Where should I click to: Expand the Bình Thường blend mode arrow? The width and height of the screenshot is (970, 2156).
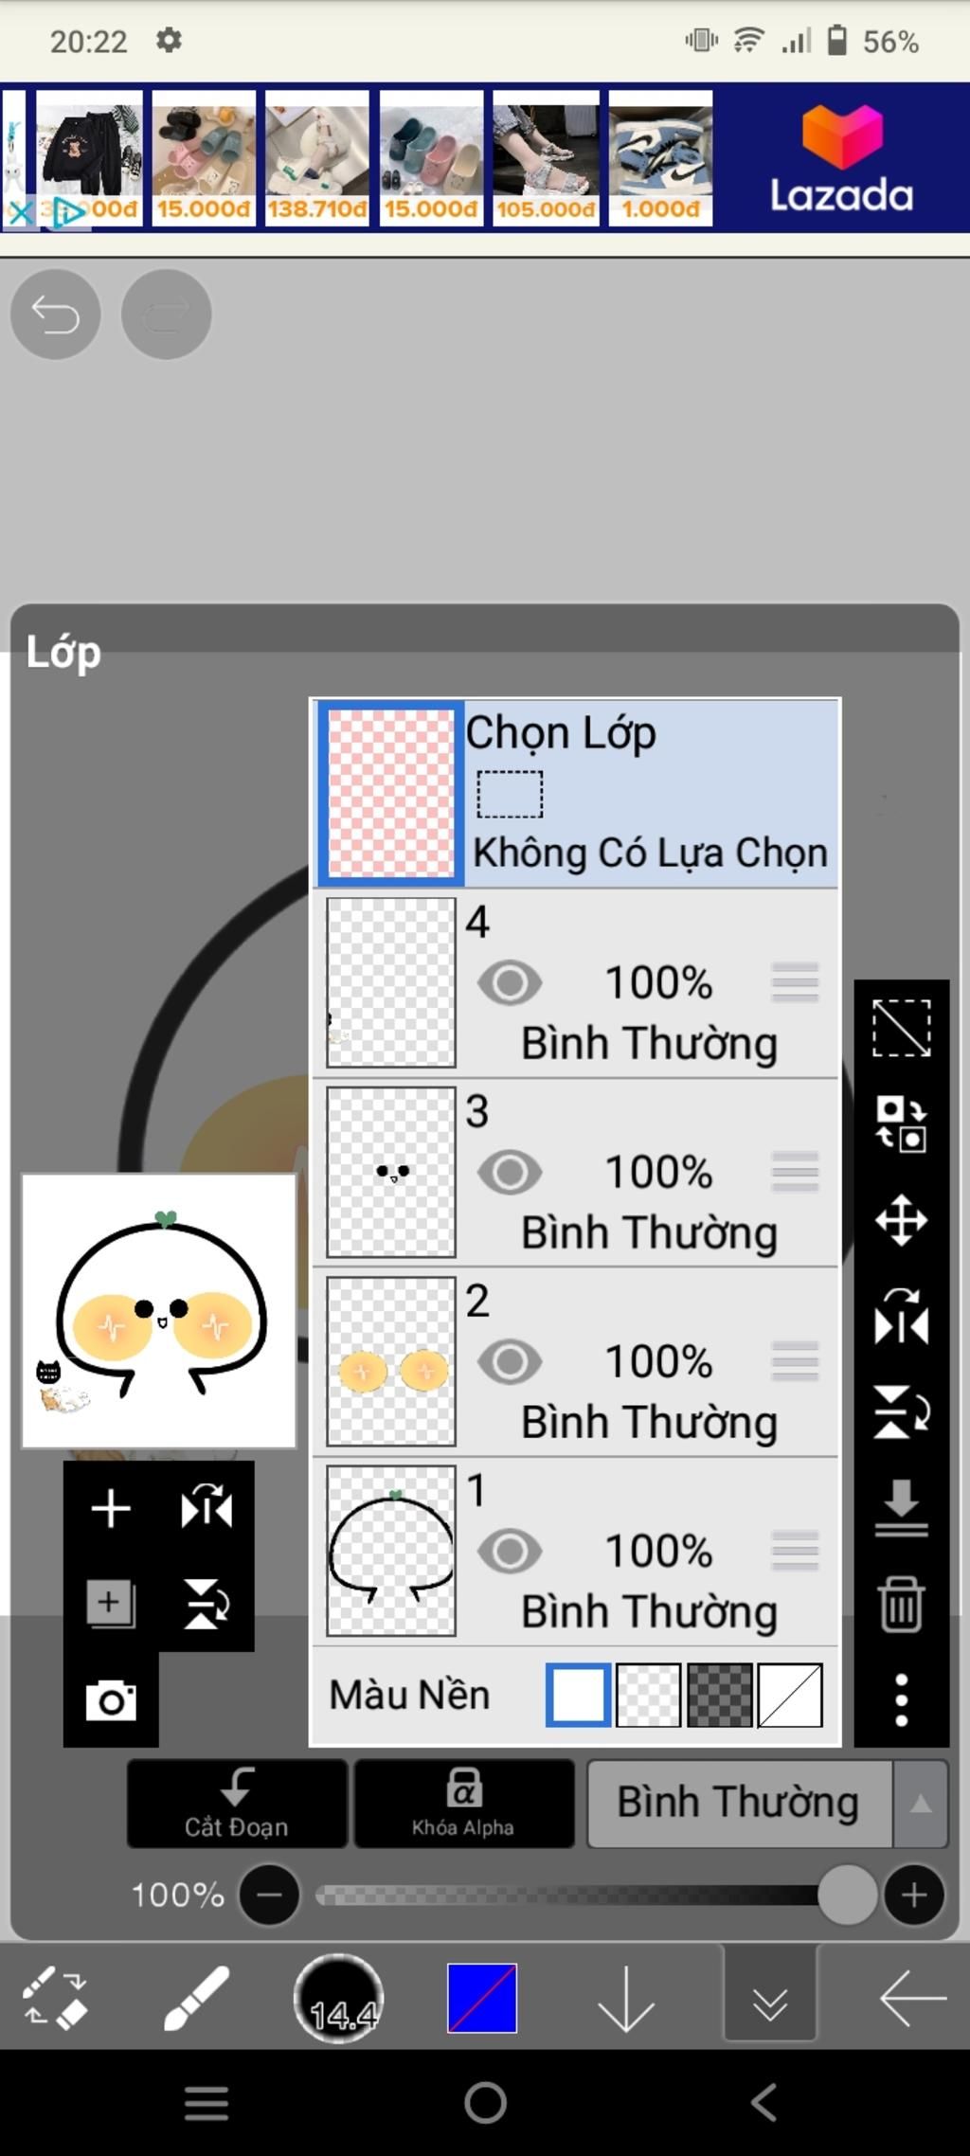920,1805
